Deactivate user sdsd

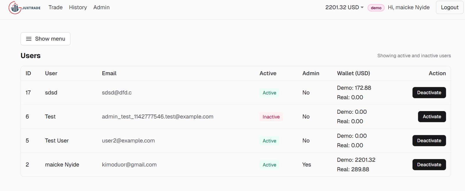click(x=429, y=93)
